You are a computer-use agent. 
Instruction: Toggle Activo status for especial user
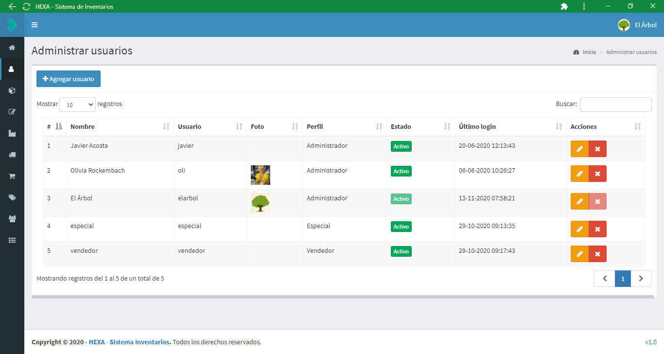401,227
